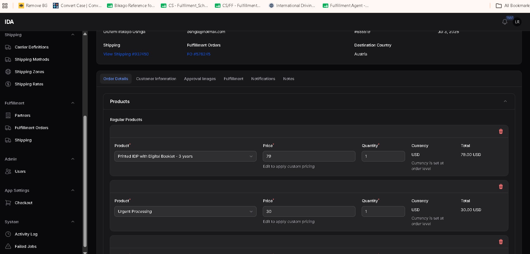Edit the price field showing 30
The width and height of the screenshot is (530, 254).
(x=309, y=211)
